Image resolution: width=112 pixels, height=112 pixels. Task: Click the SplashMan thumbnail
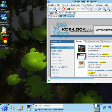tap(82, 65)
